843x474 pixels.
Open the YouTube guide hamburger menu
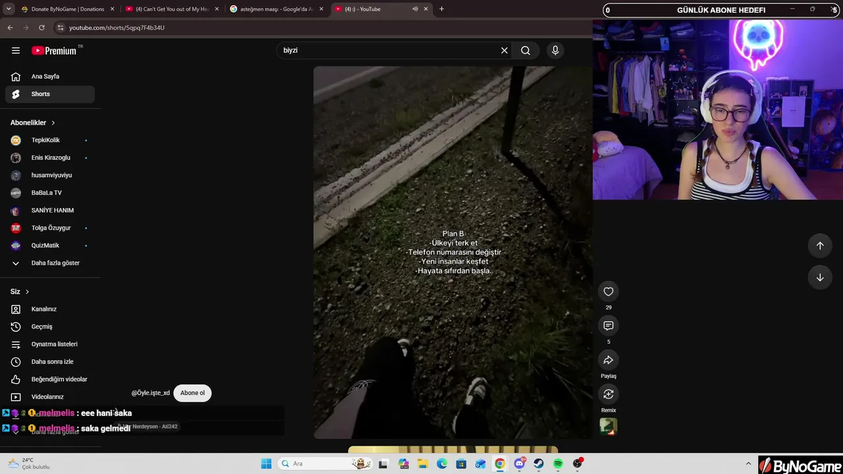(x=16, y=51)
